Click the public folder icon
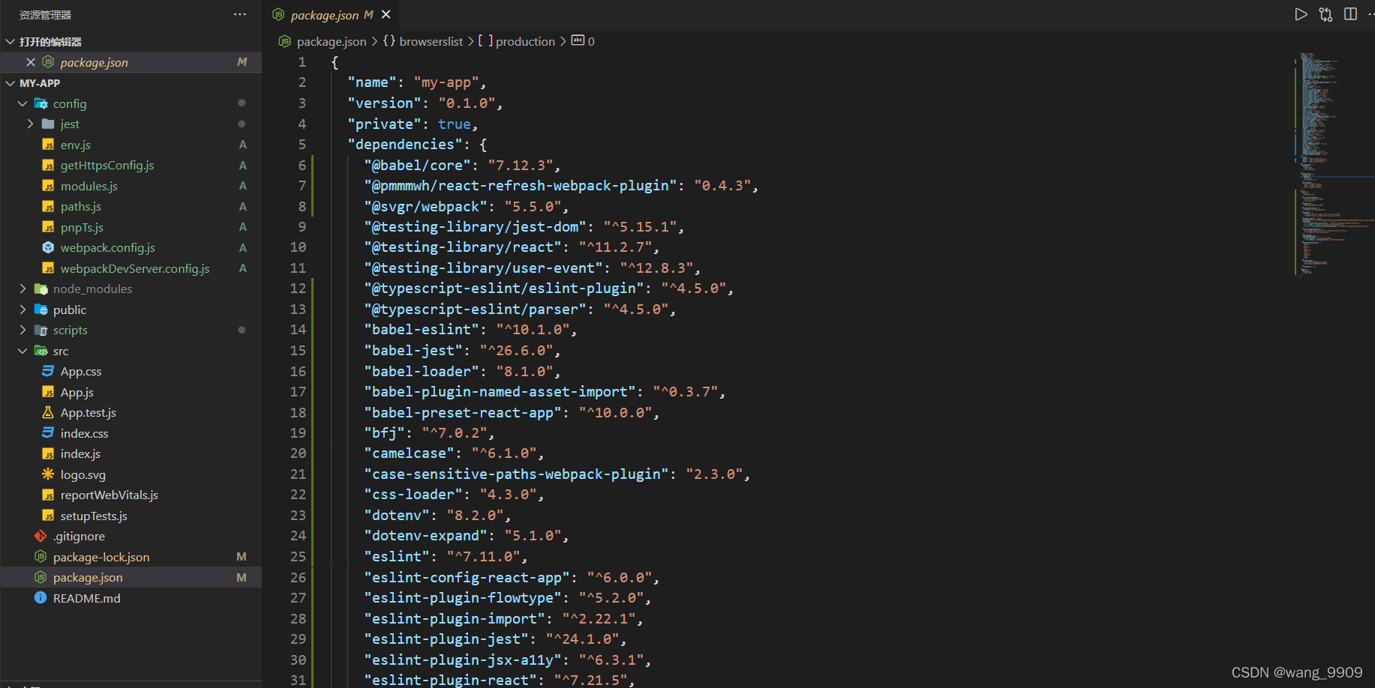This screenshot has width=1375, height=688. click(41, 310)
